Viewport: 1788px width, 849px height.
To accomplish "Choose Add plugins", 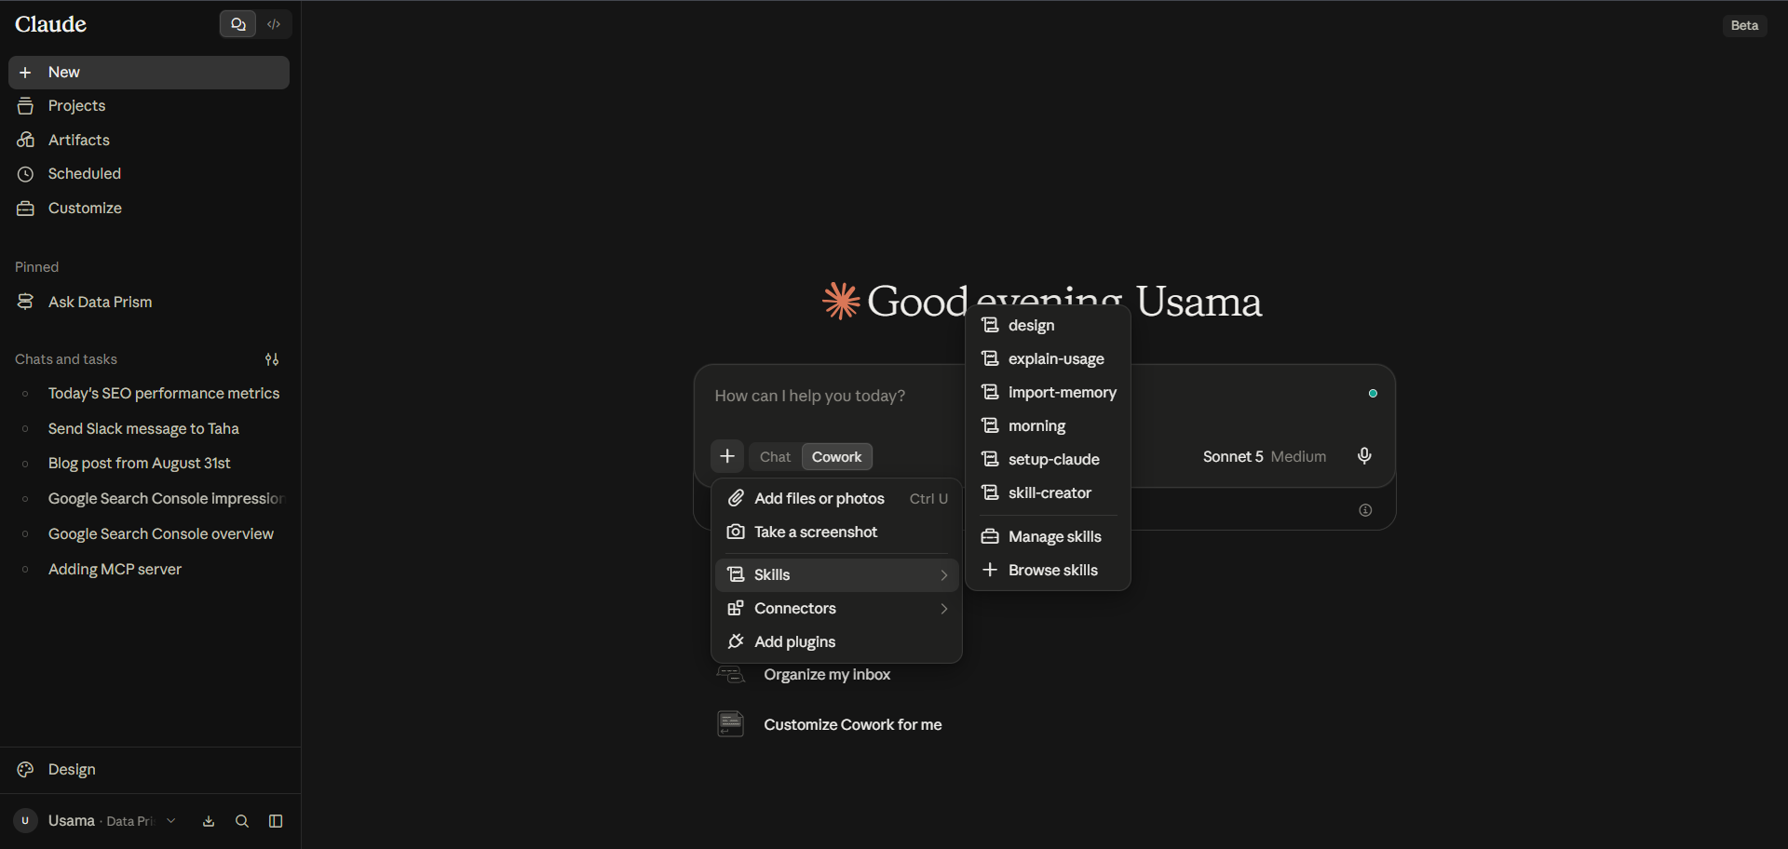I will (836, 642).
